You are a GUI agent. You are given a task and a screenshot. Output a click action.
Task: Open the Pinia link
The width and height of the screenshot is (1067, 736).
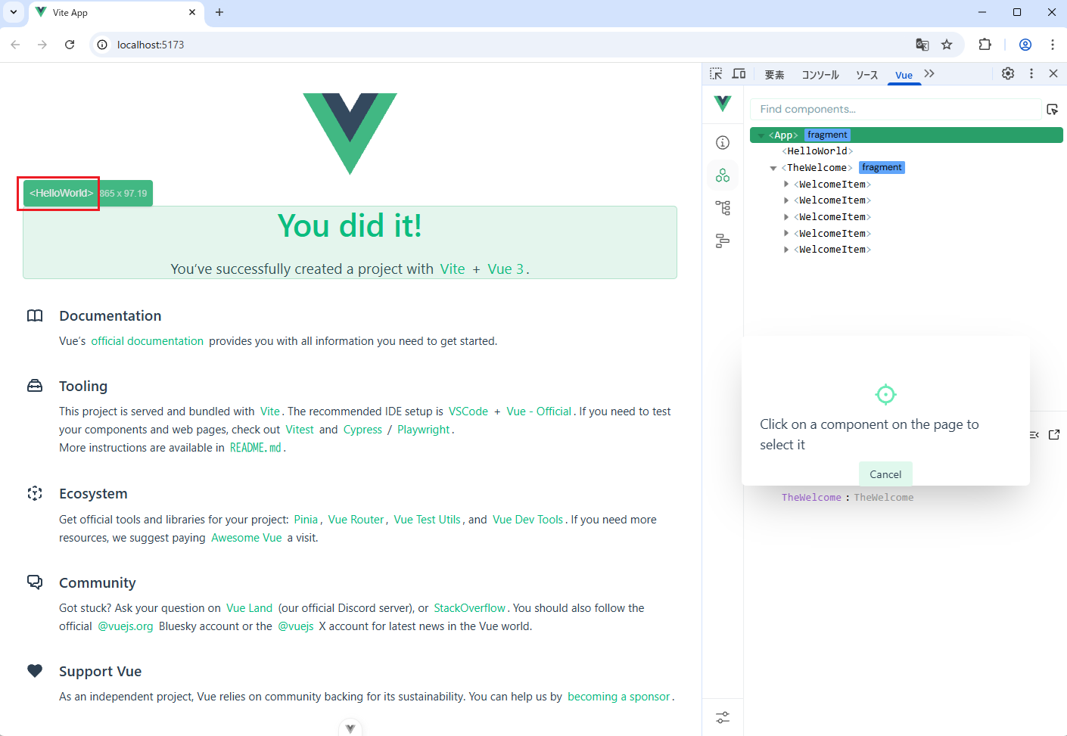coord(306,520)
